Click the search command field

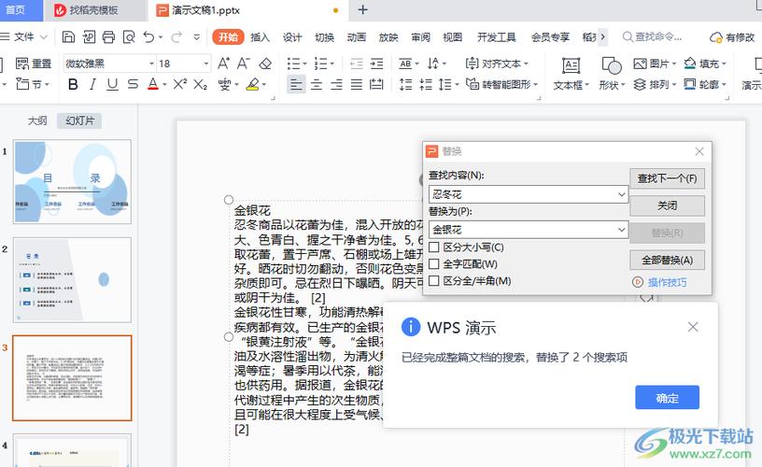click(653, 37)
